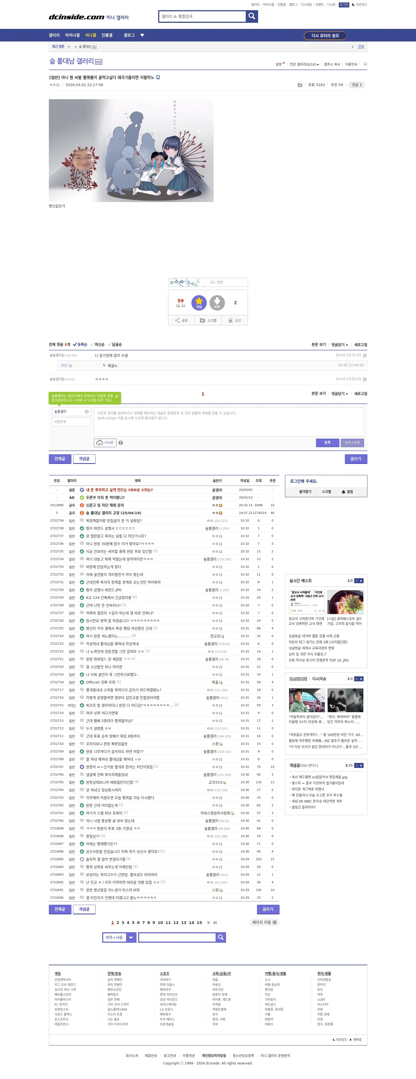Viewport: 416px width, 1079px height.
Task: Click the 등록 comment submit button
Action: tap(327, 443)
